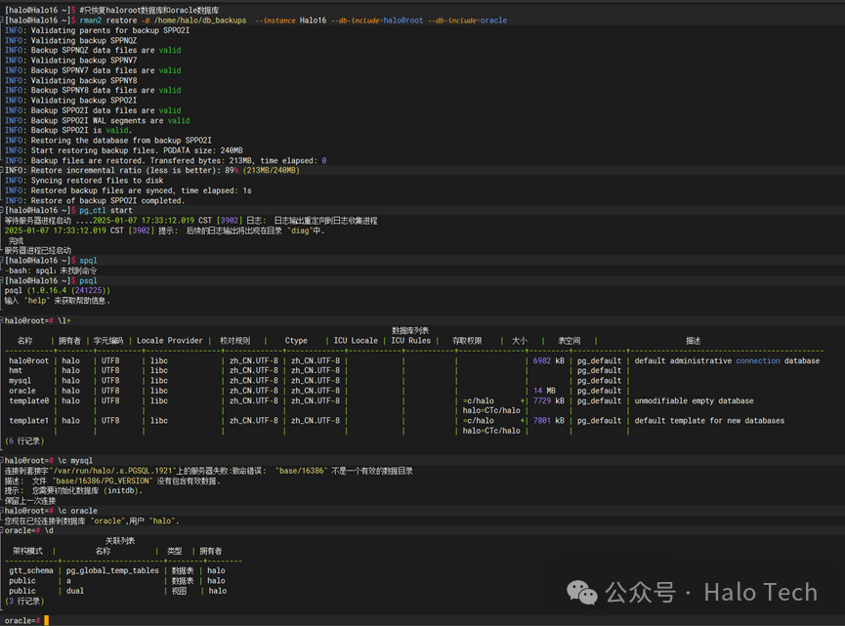
Task: Click the "(6 行记录)" row count
Action: (24, 441)
